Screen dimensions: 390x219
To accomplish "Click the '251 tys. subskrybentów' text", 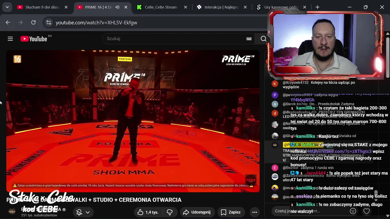I will [x=39, y=215].
